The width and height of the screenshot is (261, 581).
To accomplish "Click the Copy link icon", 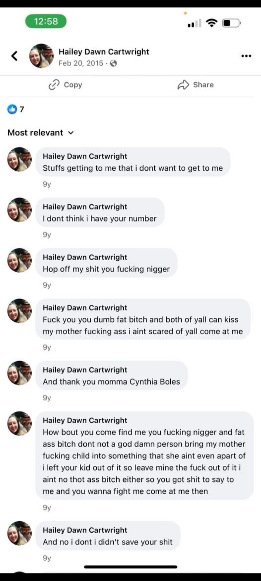I will click(54, 85).
